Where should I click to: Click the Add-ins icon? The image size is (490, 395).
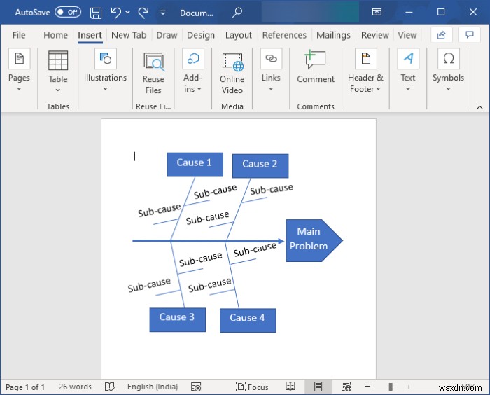pyautogui.click(x=193, y=59)
